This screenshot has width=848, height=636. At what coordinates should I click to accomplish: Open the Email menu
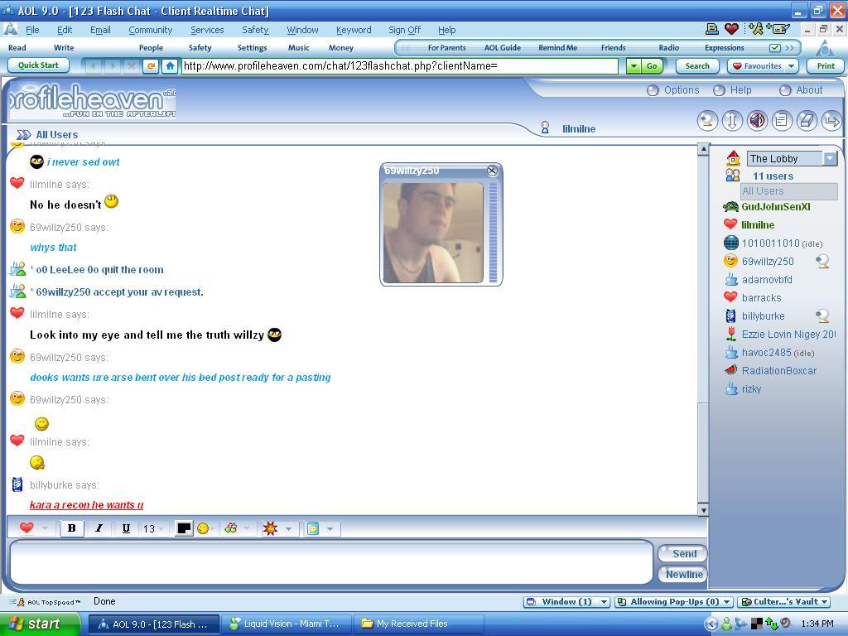[100, 30]
